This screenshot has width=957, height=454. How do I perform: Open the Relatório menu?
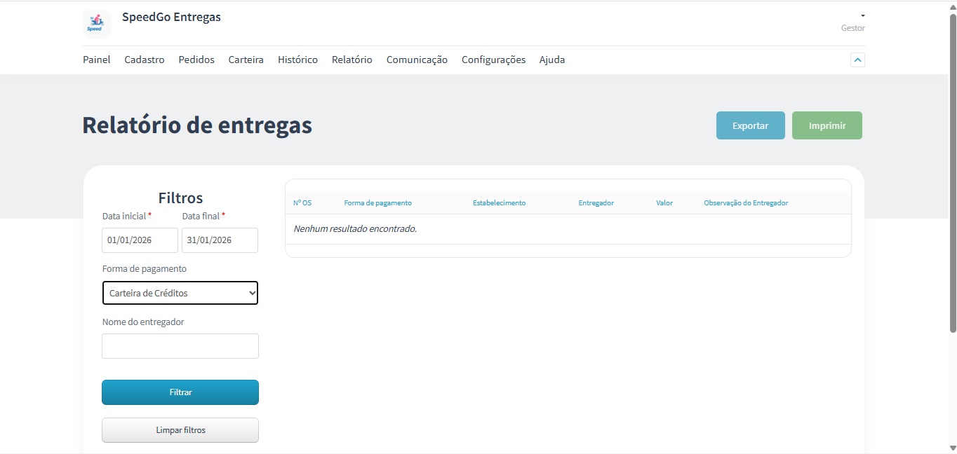pyautogui.click(x=352, y=60)
